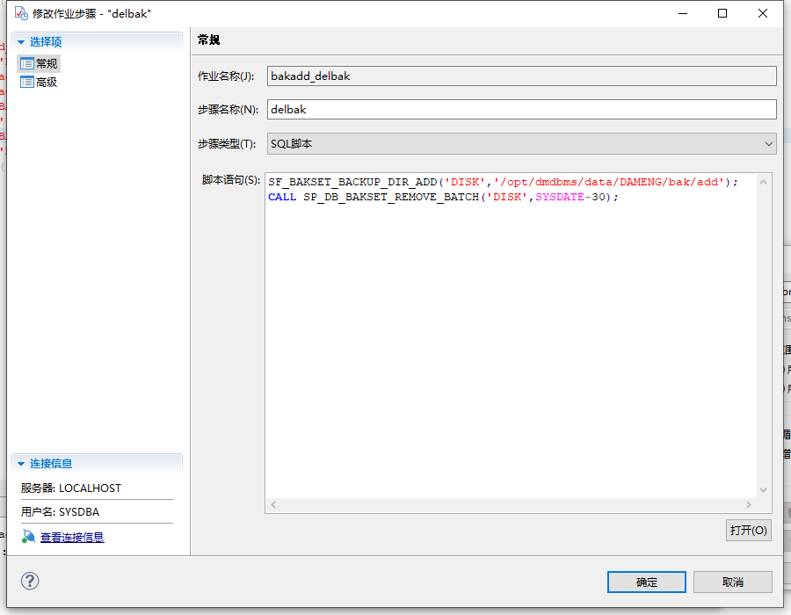Click the 作业名称 field showing bakadd_delbak

[x=520, y=76]
